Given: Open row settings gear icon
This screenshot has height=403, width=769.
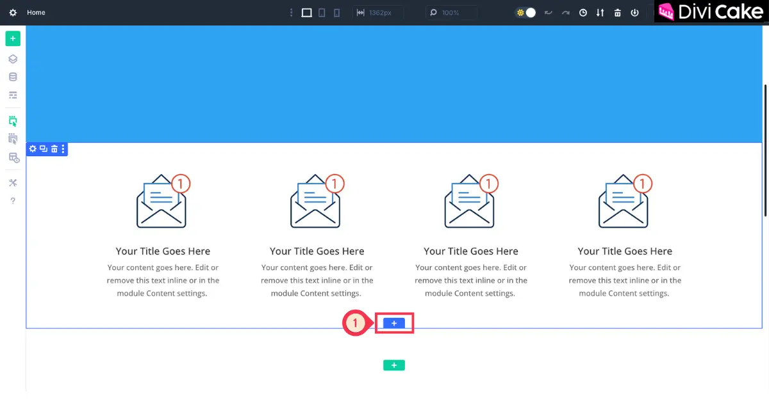Looking at the screenshot, I should pos(33,149).
